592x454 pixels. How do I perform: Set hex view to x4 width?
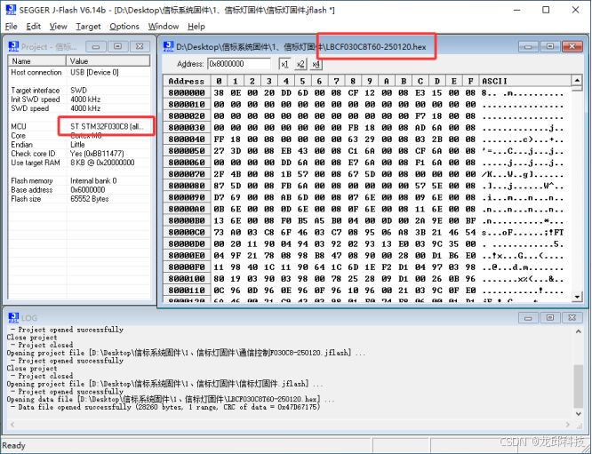point(316,64)
